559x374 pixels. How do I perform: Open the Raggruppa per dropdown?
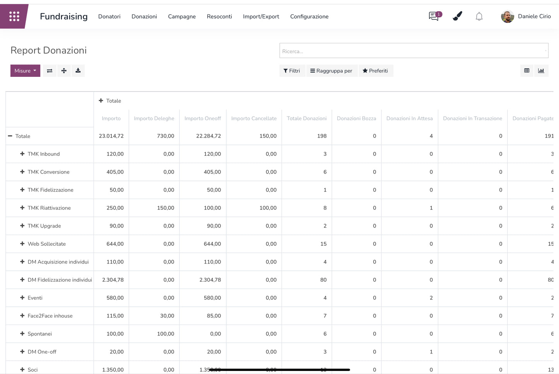tap(331, 71)
